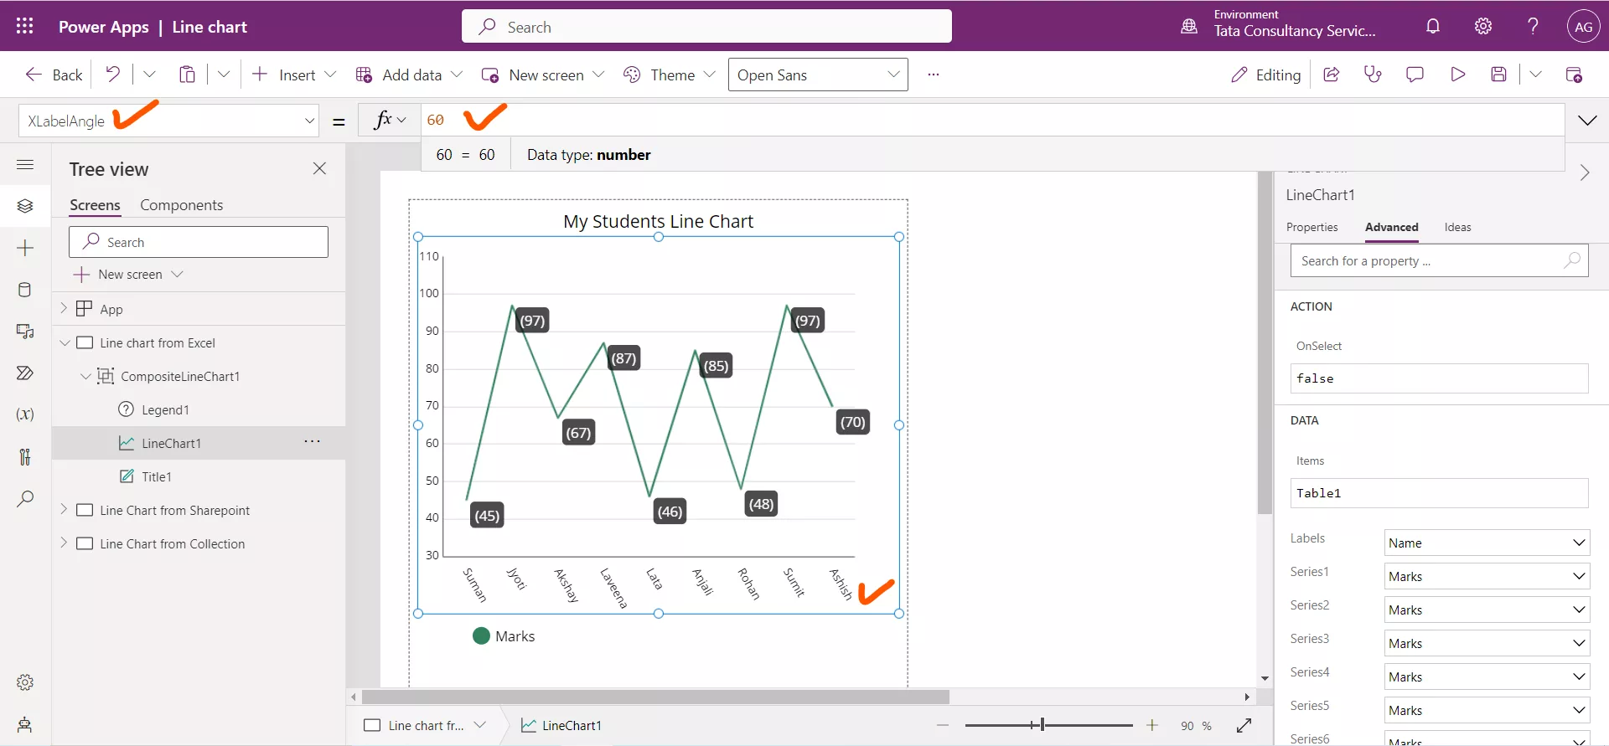Viewport: 1609px width, 746px height.
Task: Expand the App tree node
Action: click(64, 308)
